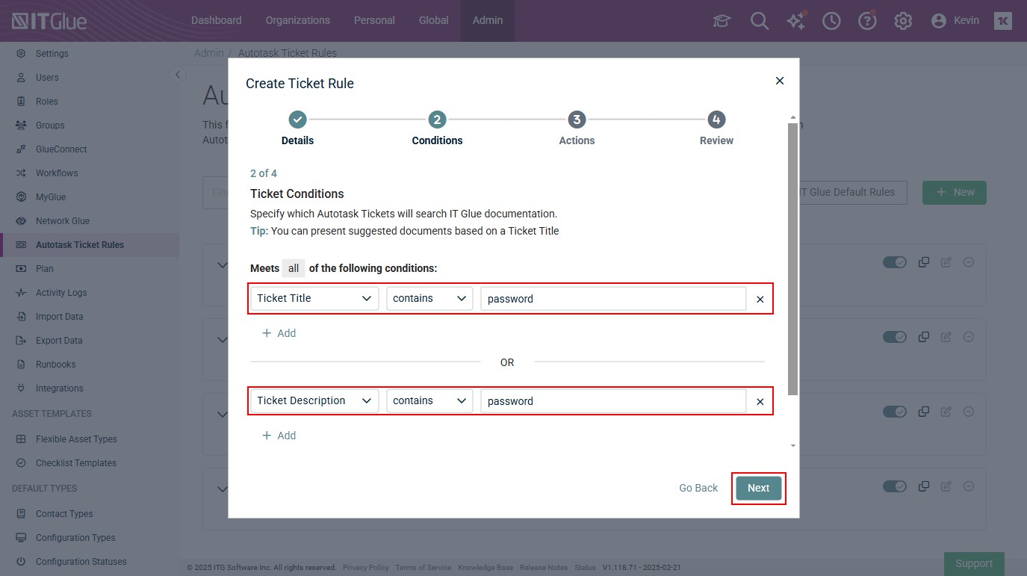Open contains operator for Ticket Title
The width and height of the screenshot is (1027, 576).
point(429,298)
